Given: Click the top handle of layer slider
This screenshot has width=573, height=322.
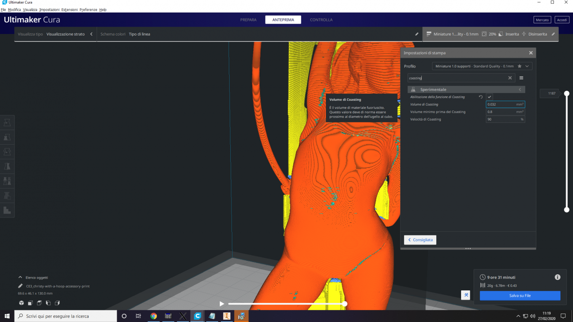Looking at the screenshot, I should 567,93.
